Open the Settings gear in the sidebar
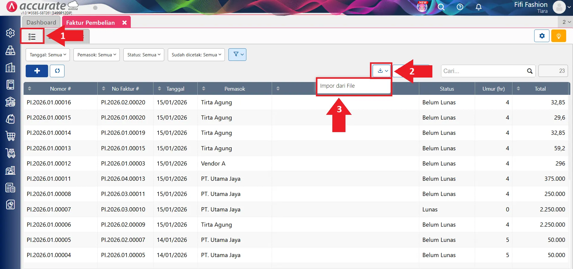 point(10,33)
